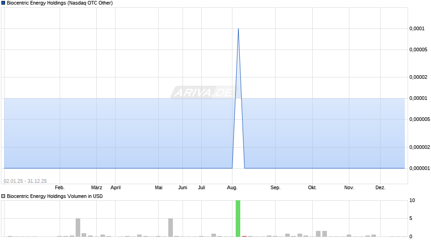Click the 0,00002 price axis value

click(x=418, y=77)
